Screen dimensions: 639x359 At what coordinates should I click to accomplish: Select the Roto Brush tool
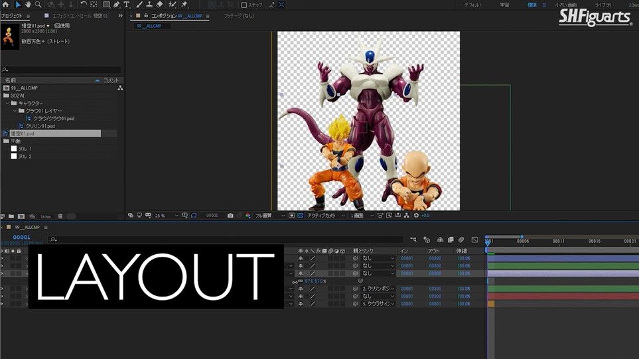173,5
